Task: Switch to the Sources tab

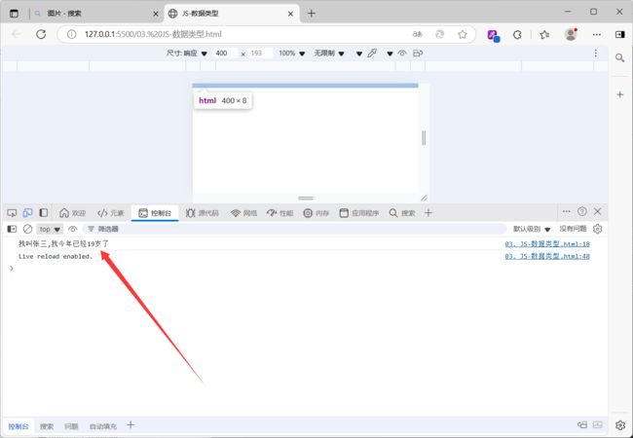Action: tap(203, 213)
